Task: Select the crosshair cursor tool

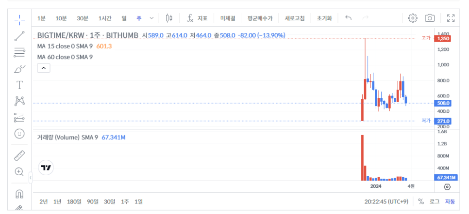Action: coord(19,19)
